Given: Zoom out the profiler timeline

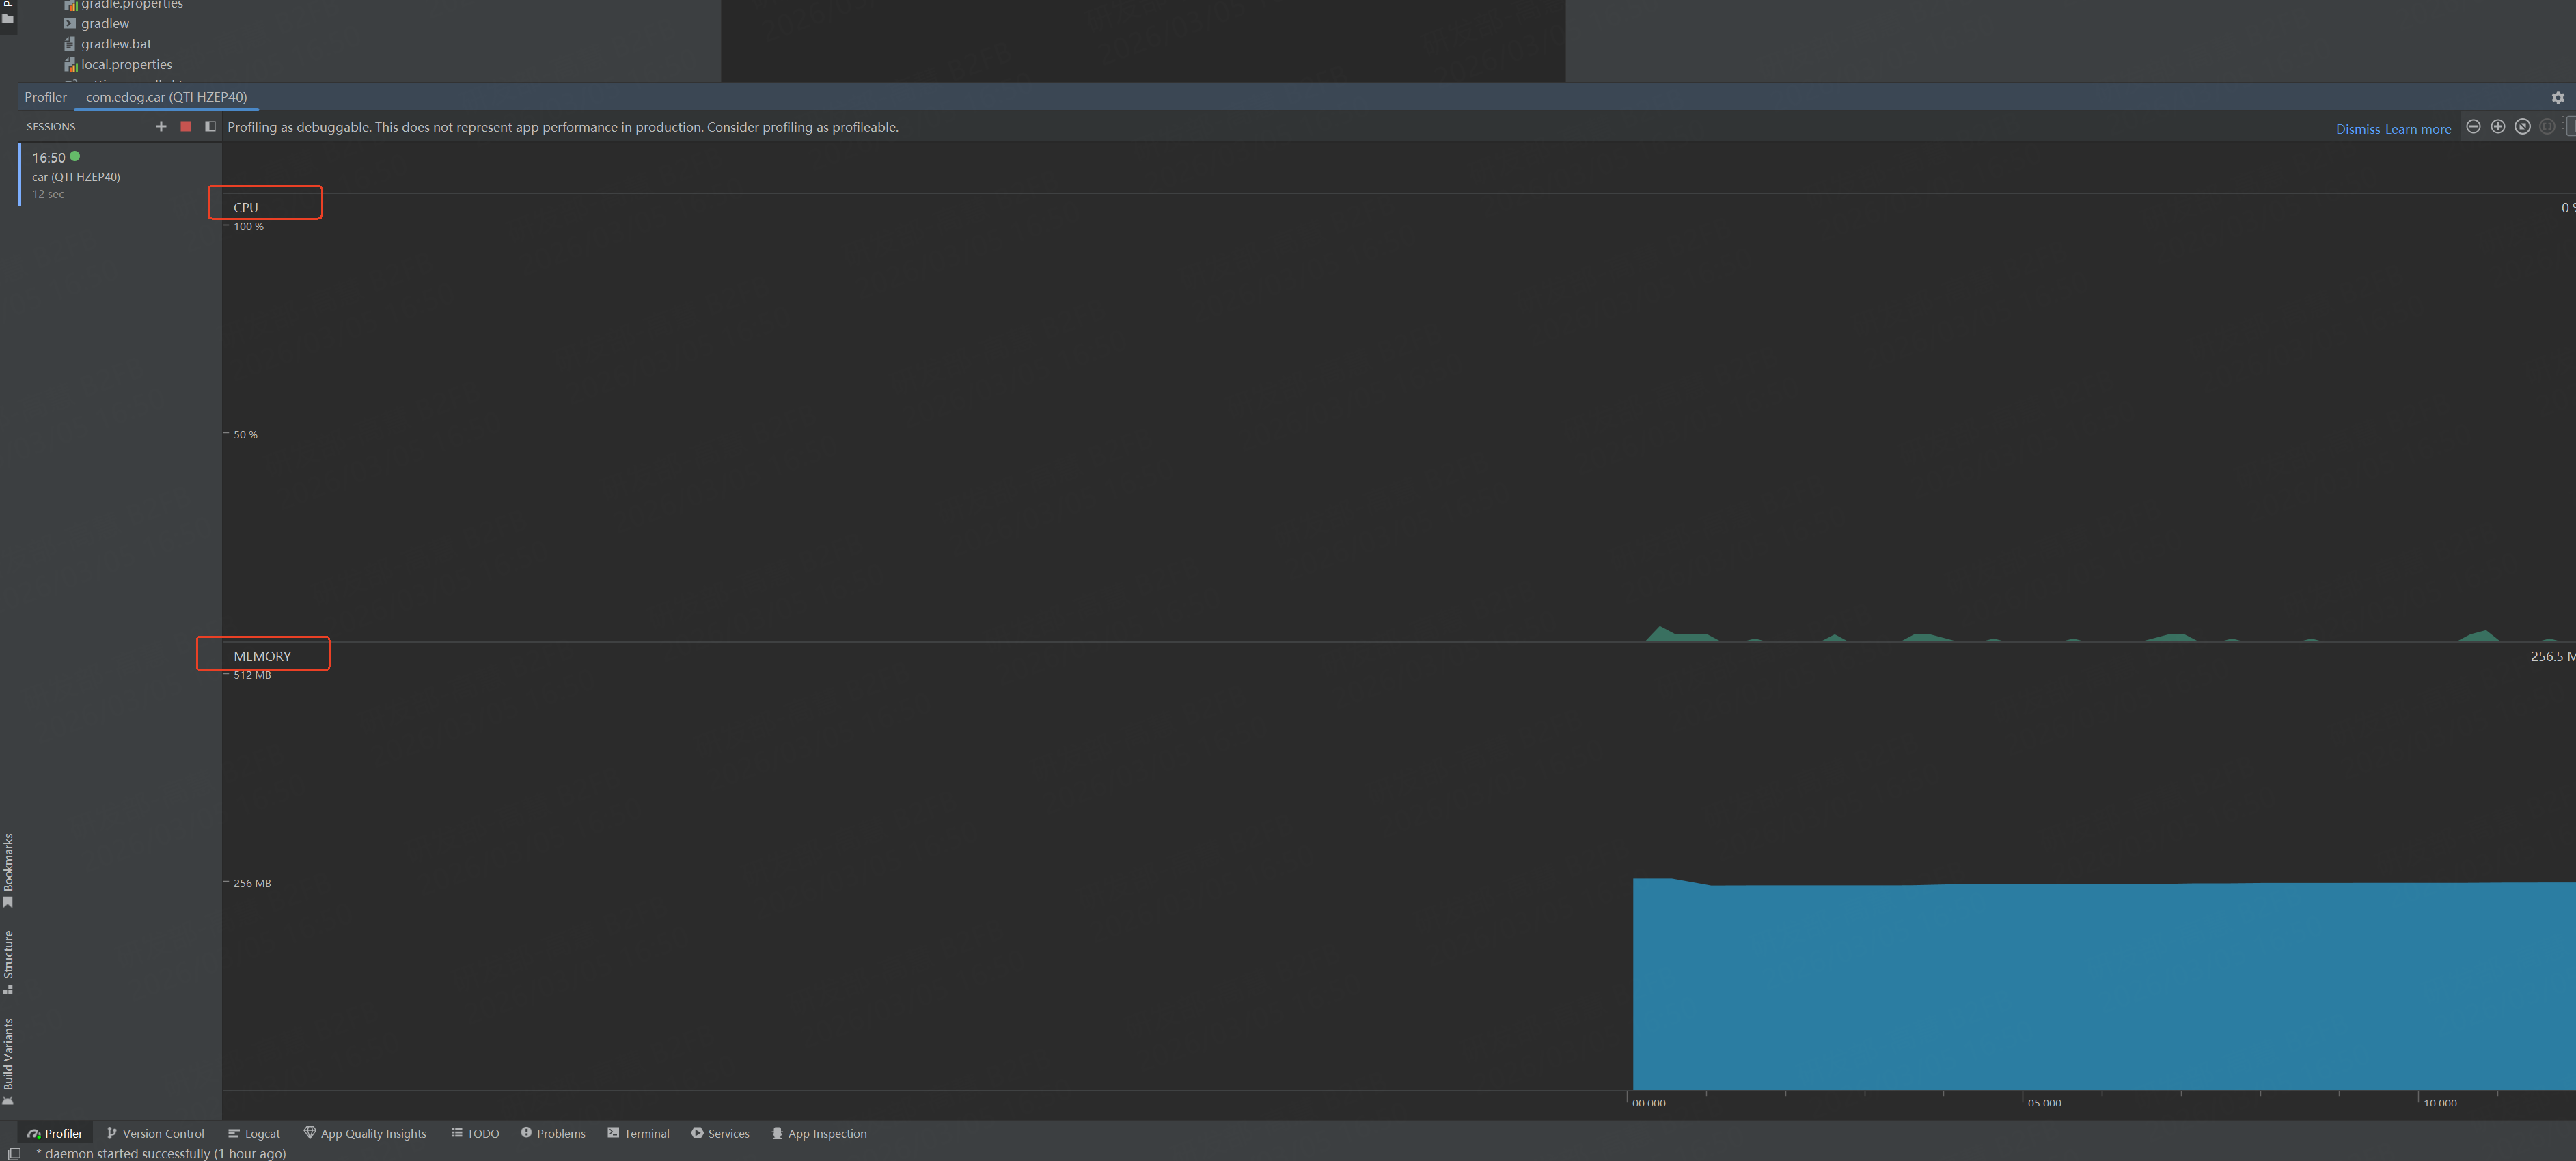Looking at the screenshot, I should [2473, 127].
